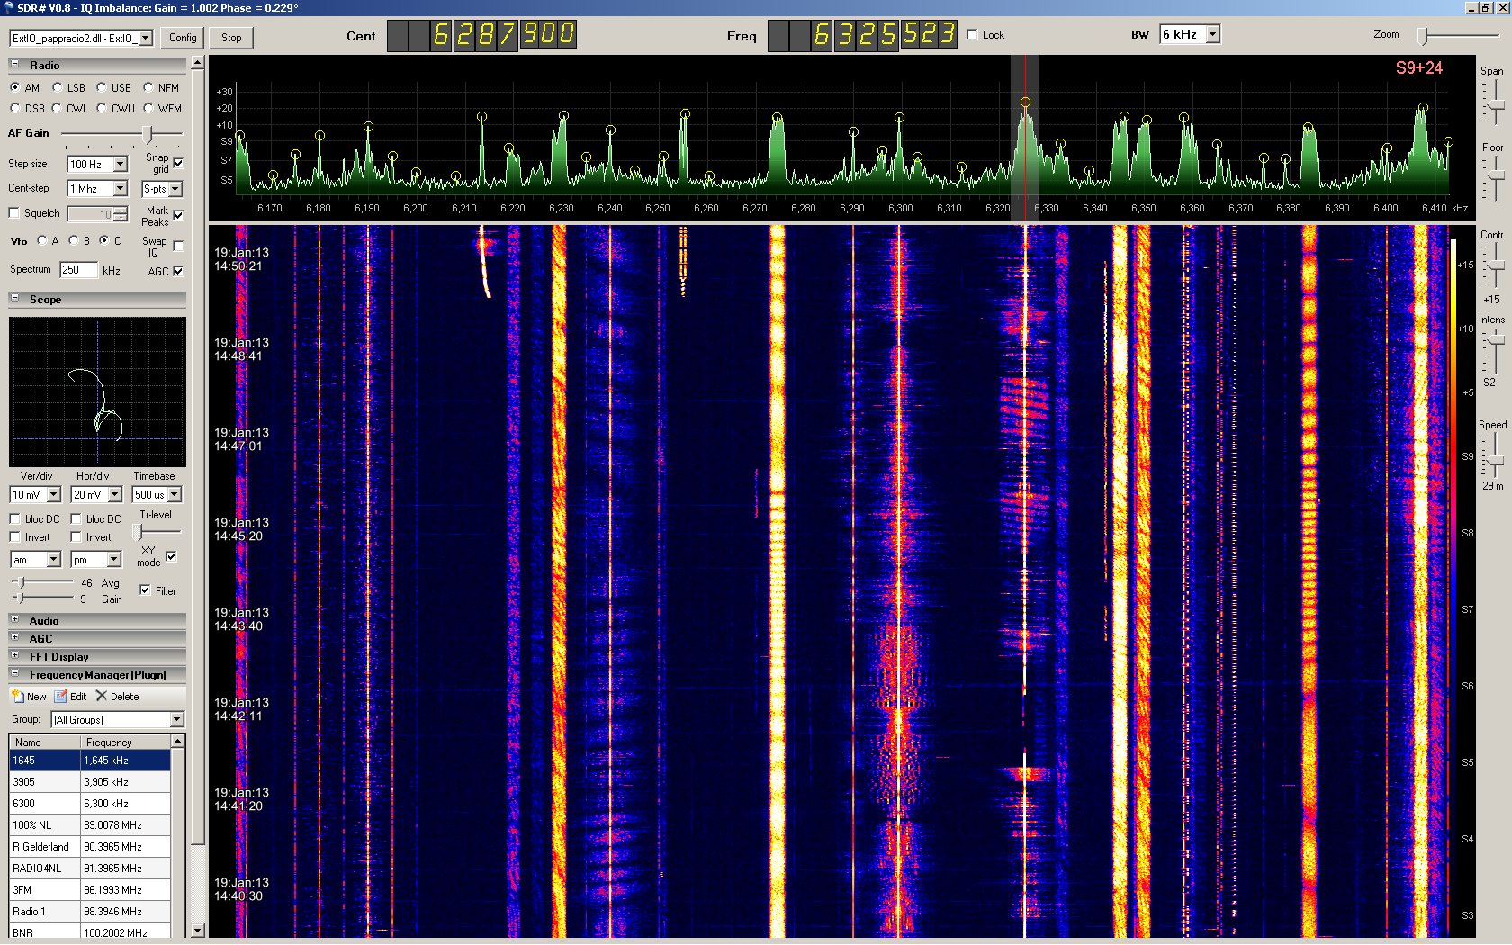Open the Step size 100 Hz dropdown
The height and width of the screenshot is (945, 1512).
pos(120,164)
